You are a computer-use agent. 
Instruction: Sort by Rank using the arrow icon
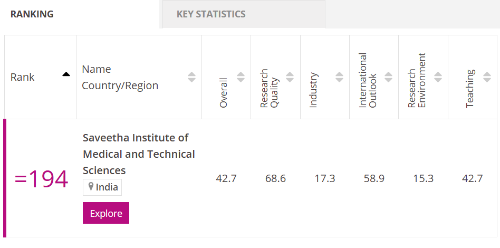coord(66,74)
